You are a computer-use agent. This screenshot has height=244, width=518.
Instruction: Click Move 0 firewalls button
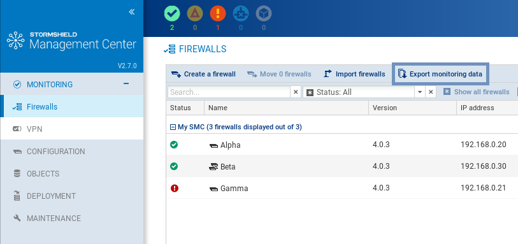tap(279, 74)
